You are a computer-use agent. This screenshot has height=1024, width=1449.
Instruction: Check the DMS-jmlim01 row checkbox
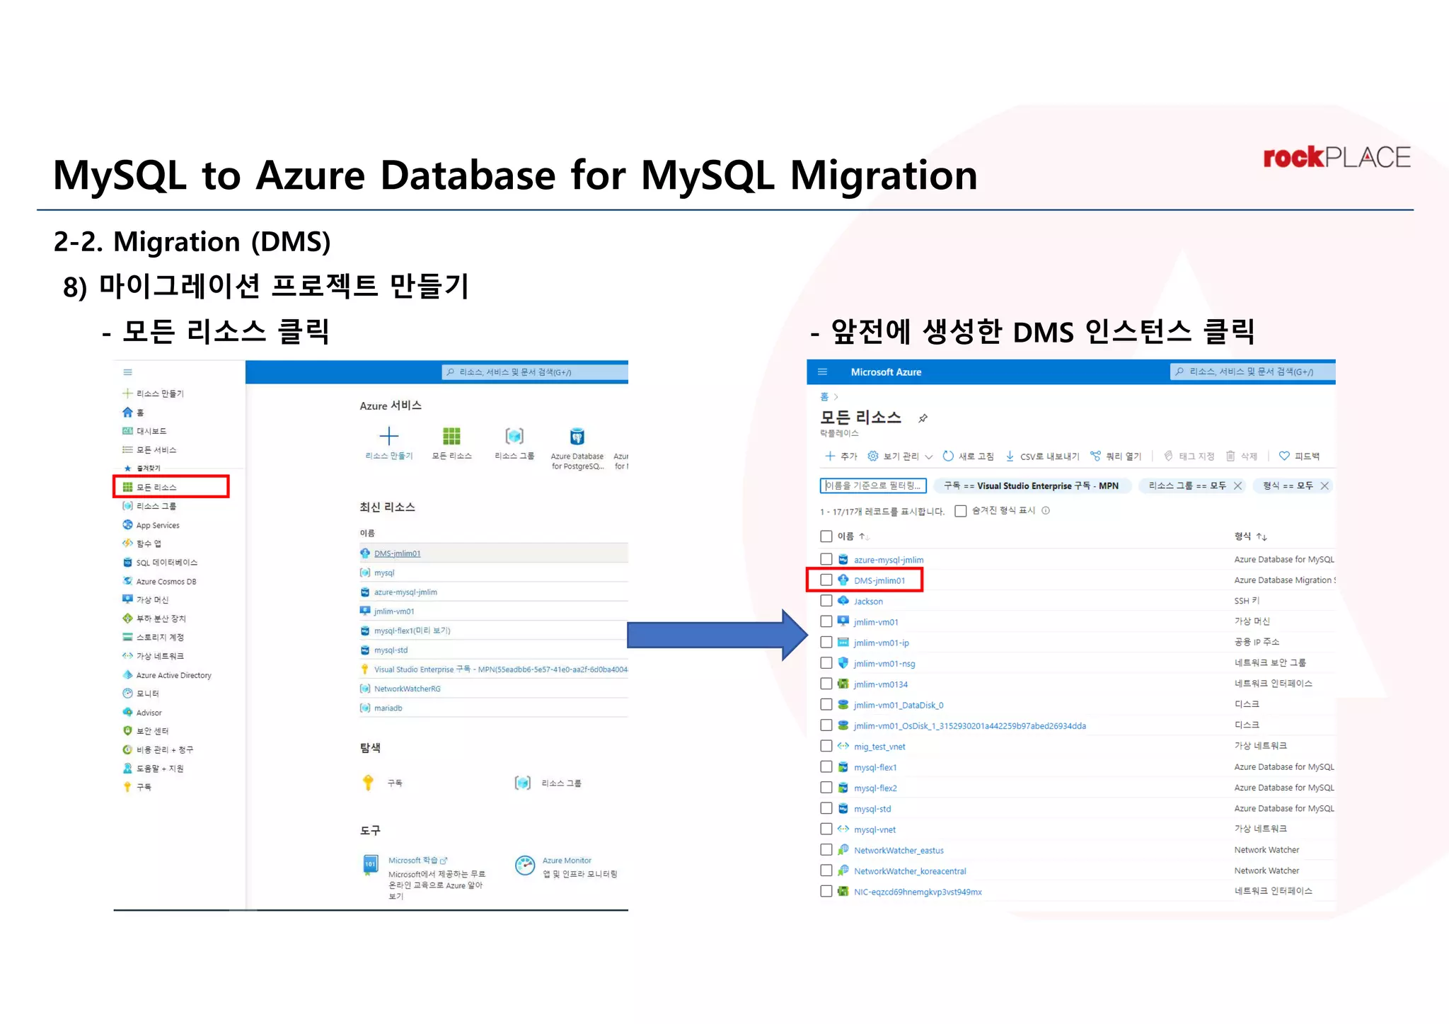click(826, 580)
